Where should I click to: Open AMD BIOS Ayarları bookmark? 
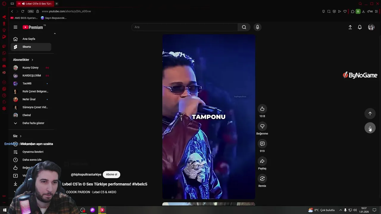coord(24,18)
